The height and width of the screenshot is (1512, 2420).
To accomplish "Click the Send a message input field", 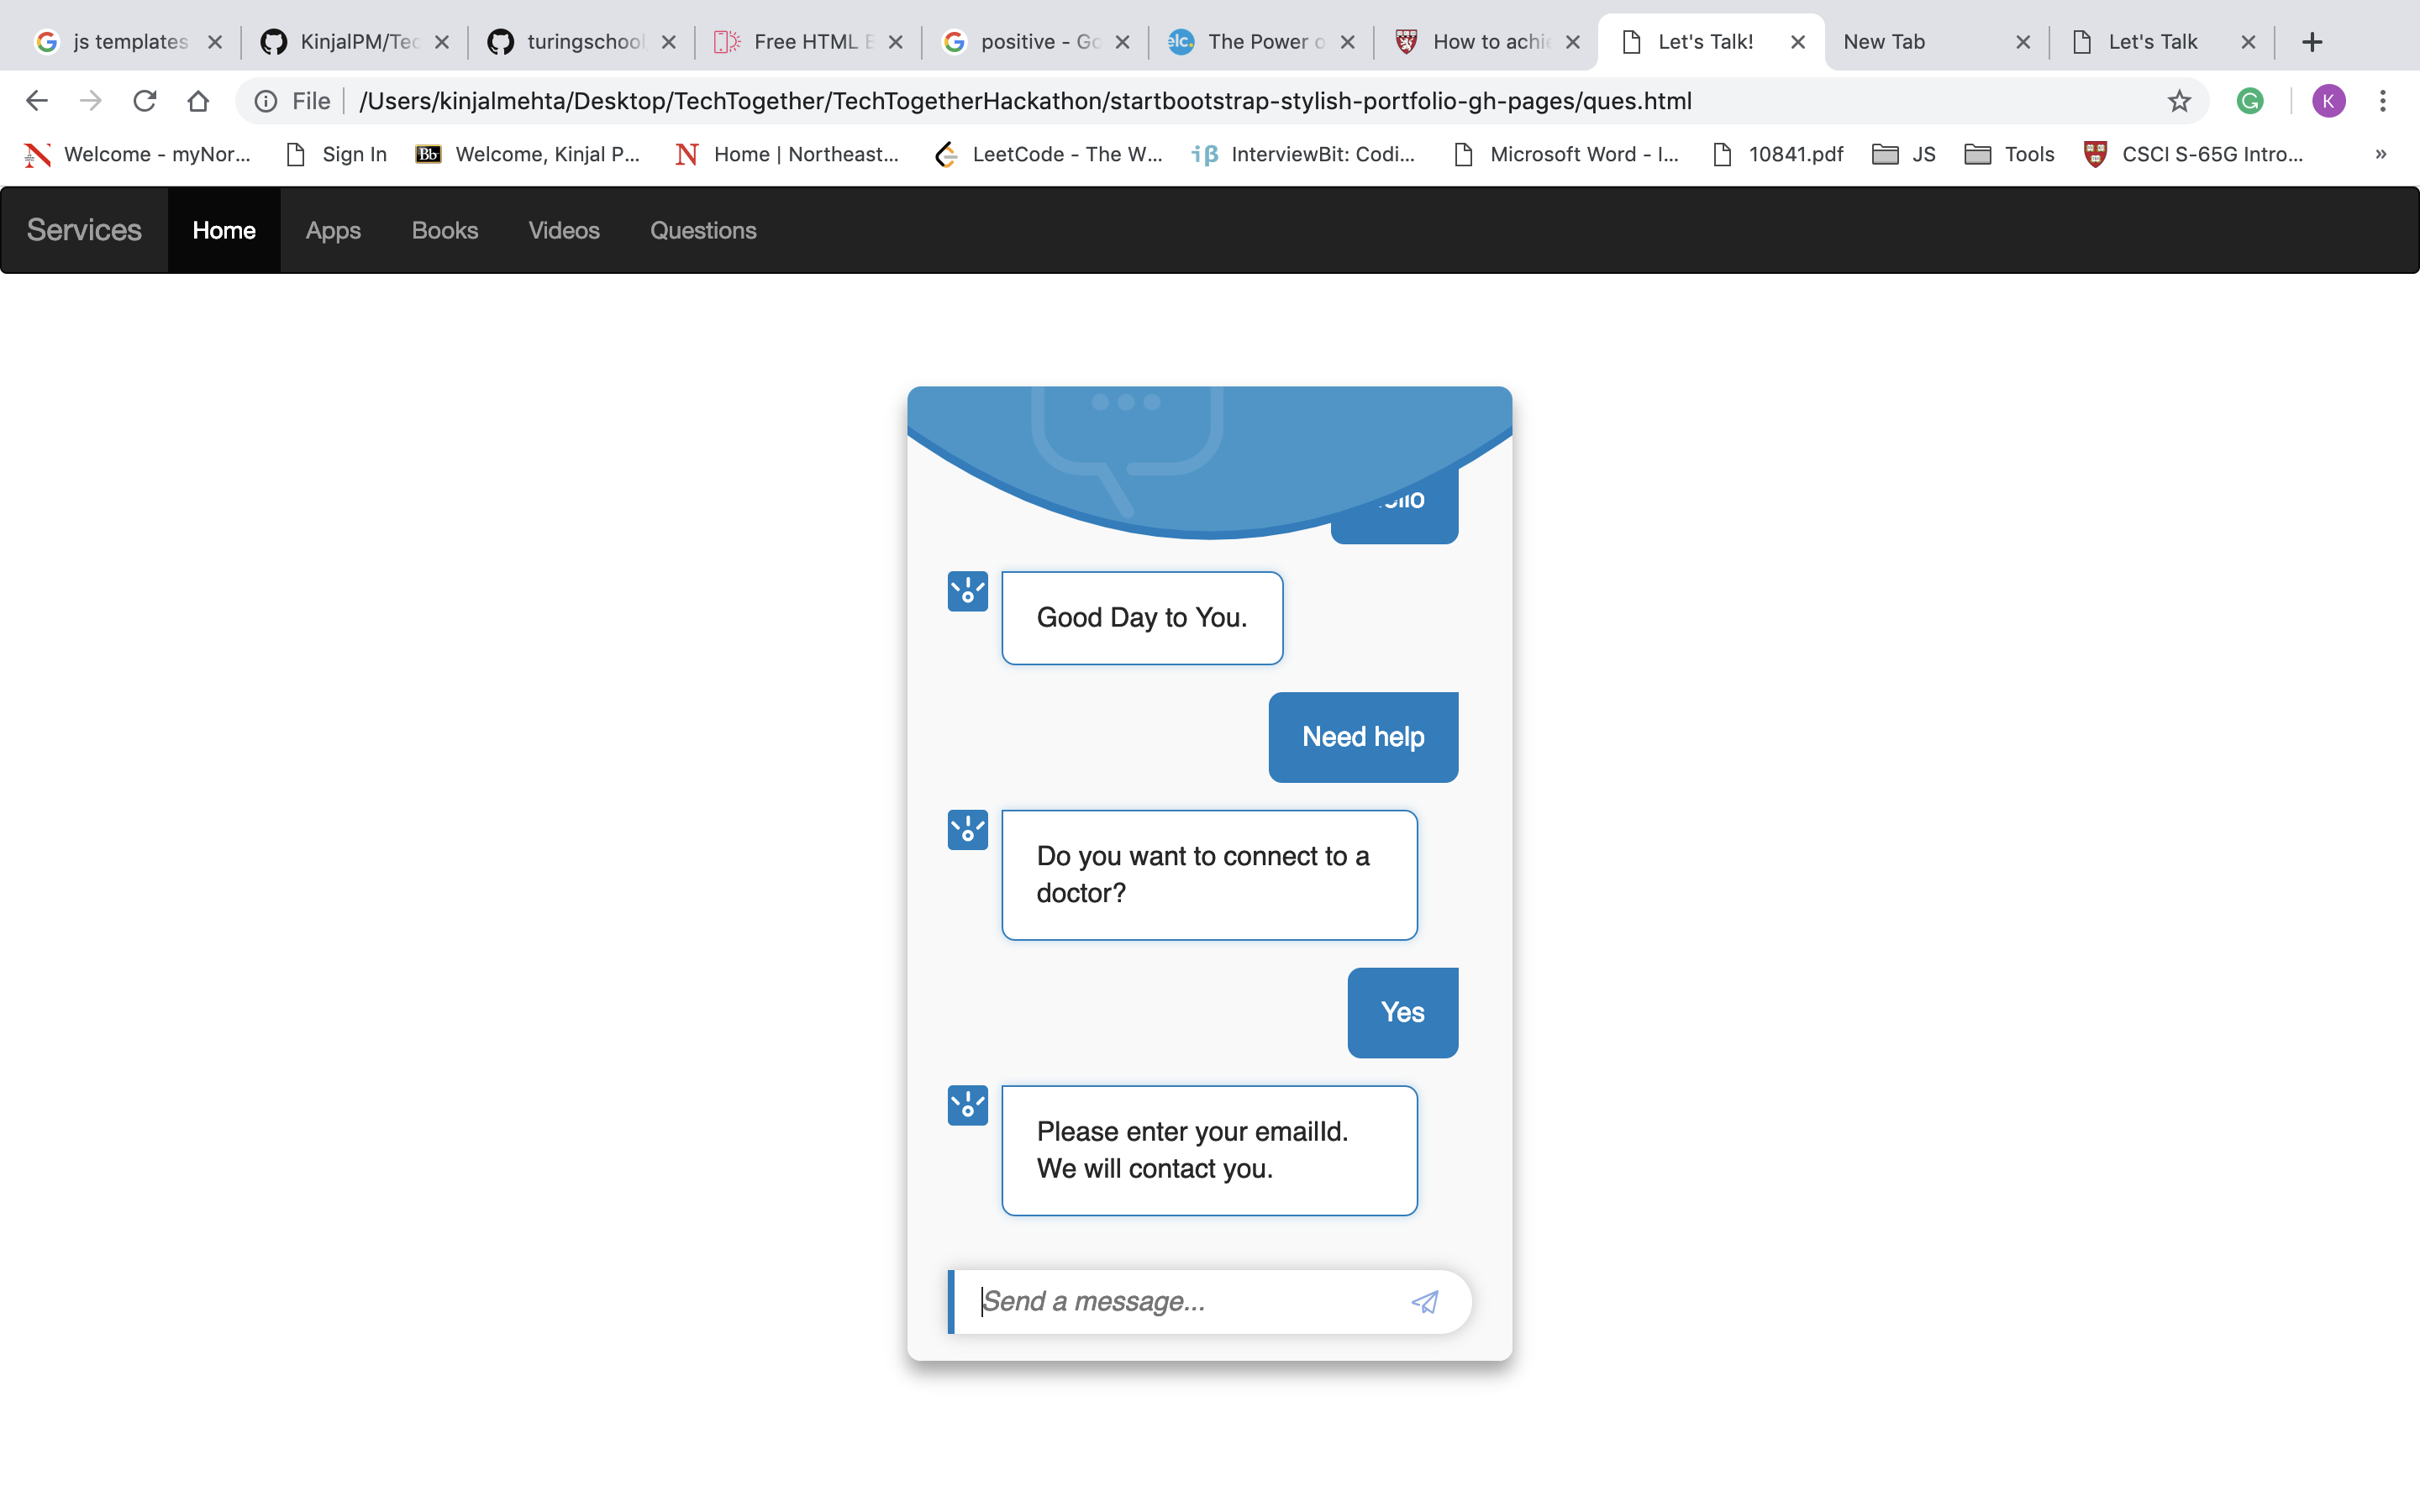I will click(1180, 1301).
